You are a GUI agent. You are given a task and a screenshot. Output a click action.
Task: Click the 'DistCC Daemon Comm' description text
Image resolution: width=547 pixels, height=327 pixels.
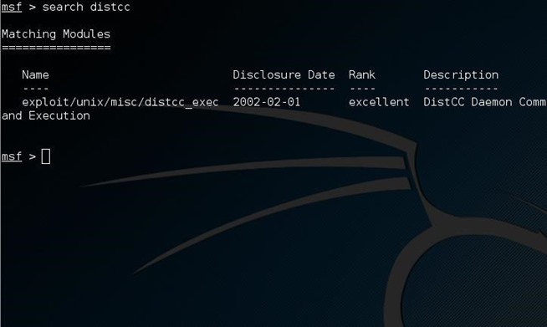coord(484,102)
